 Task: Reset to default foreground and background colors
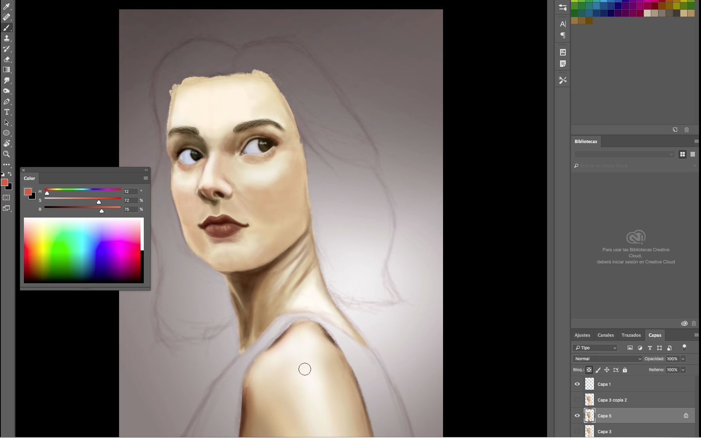(x=3, y=174)
